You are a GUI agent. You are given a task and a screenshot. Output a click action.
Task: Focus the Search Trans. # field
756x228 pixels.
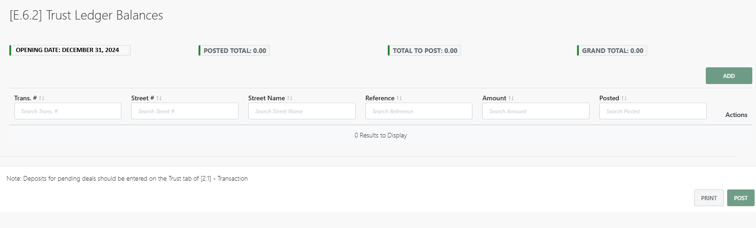(68, 111)
